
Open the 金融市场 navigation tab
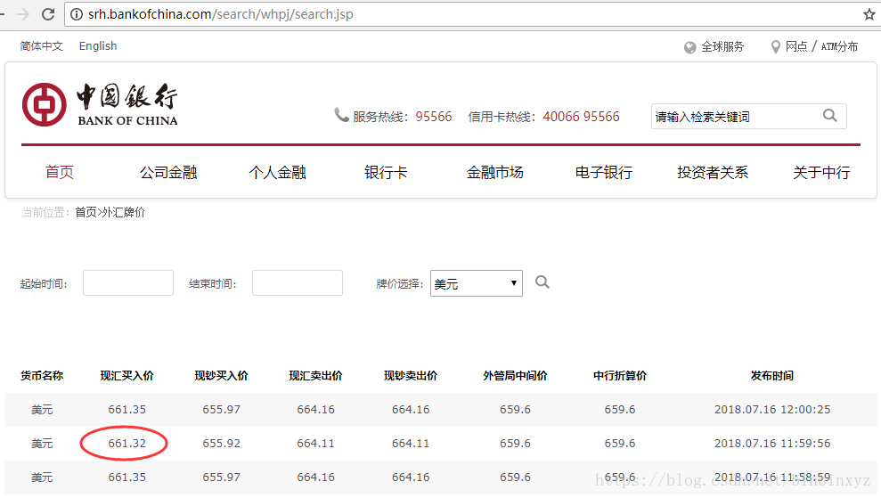click(x=495, y=172)
